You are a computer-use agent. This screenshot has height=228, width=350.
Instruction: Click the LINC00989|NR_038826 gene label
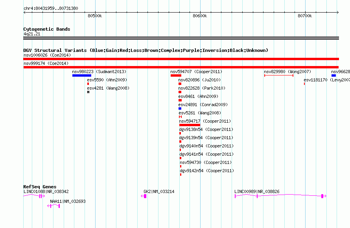point(257,191)
